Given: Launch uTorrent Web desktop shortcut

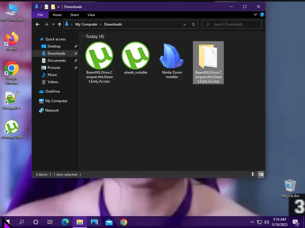Looking at the screenshot, I should [x=12, y=129].
